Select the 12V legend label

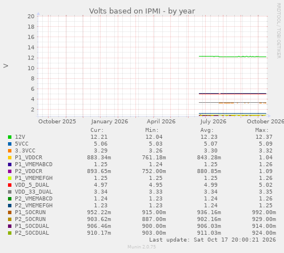coord(20,137)
